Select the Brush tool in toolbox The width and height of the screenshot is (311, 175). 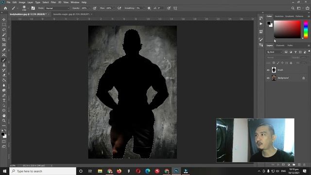coord(4,60)
